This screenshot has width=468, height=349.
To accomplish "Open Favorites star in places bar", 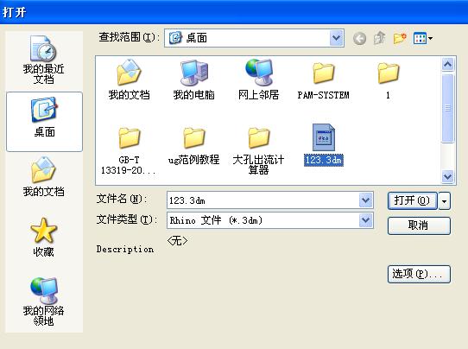I will point(43,238).
